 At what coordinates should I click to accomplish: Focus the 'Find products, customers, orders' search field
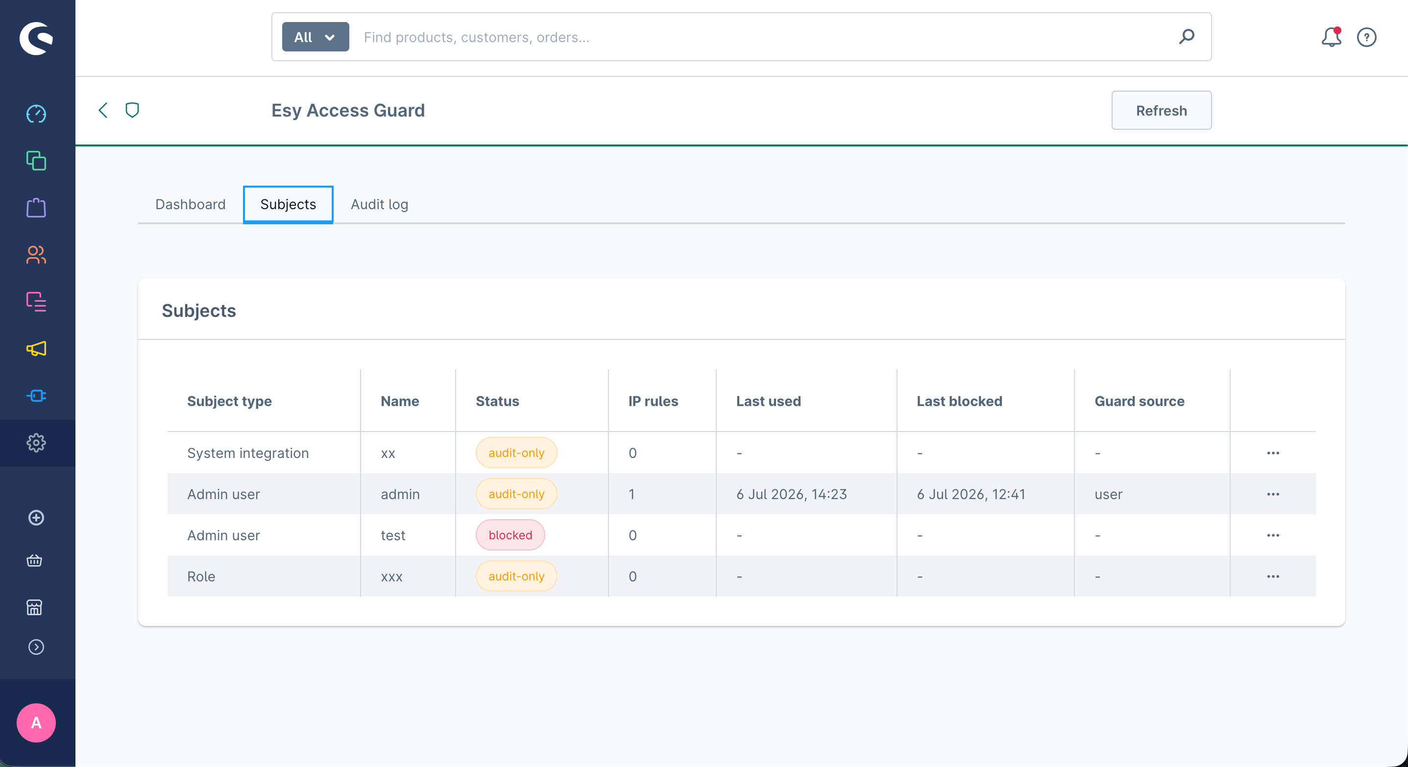tap(760, 37)
